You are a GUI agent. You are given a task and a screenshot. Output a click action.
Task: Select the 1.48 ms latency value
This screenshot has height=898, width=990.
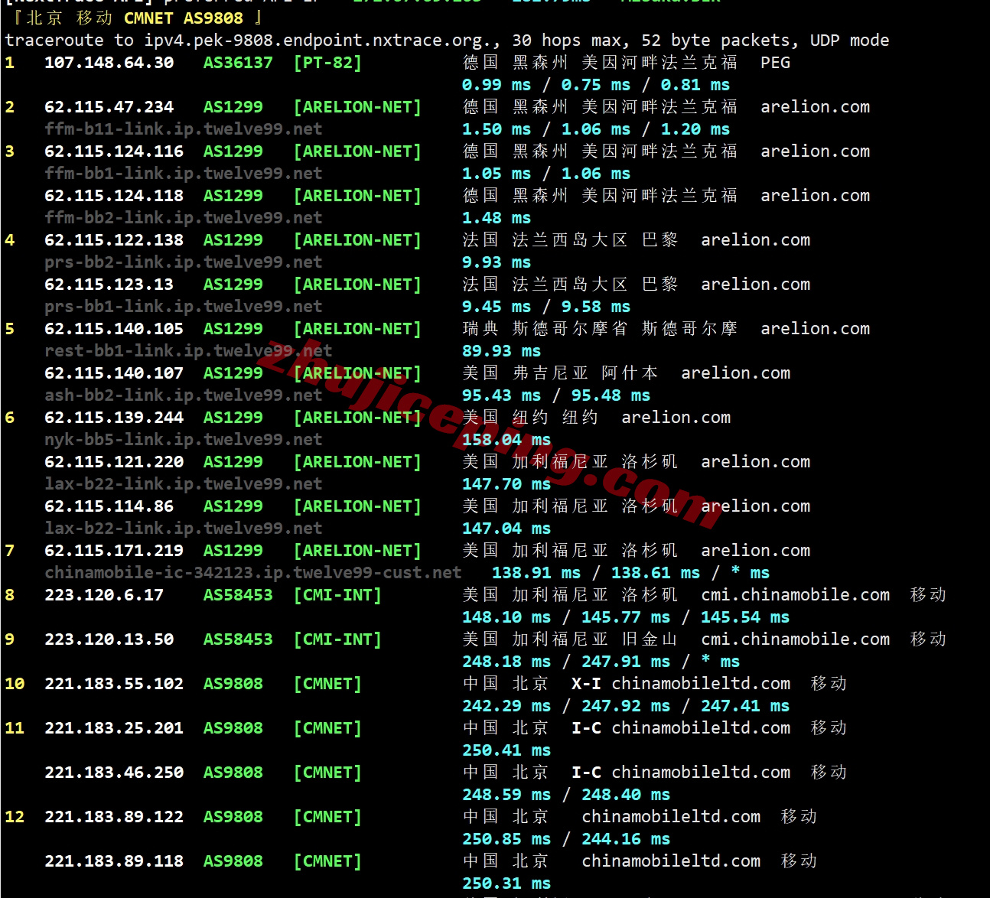click(x=497, y=218)
